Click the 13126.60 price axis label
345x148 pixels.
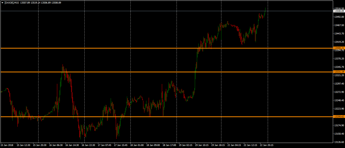coord(339,142)
